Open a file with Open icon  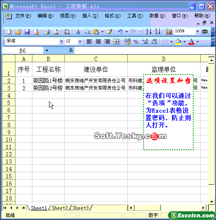click(18, 32)
